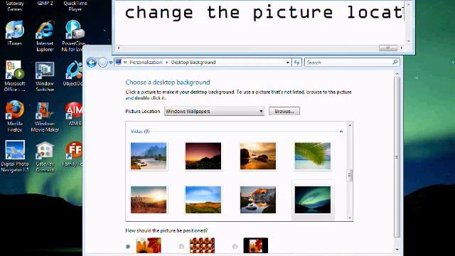Screen dimensions: 455x256
Task: Choose the golden rocks sunset wallpaper
Action: point(257,156)
